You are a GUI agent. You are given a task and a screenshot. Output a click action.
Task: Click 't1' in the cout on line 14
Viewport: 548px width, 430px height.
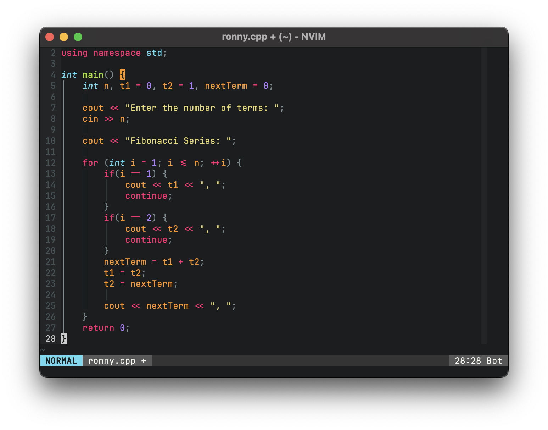[x=173, y=185]
